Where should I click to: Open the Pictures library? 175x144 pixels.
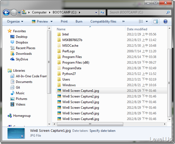[19, 99]
